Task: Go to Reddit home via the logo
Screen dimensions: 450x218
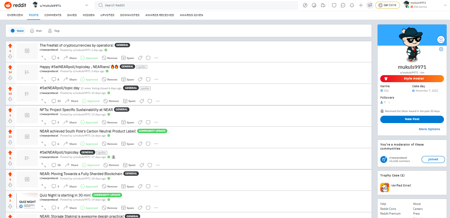Action: tap(15, 5)
